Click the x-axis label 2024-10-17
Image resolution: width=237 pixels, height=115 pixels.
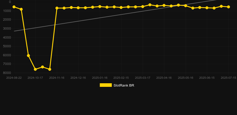pos(35,78)
